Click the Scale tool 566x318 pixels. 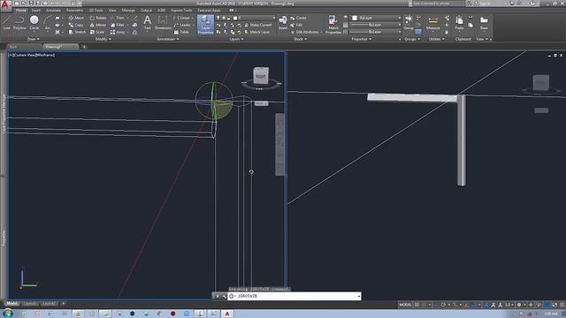97,32
